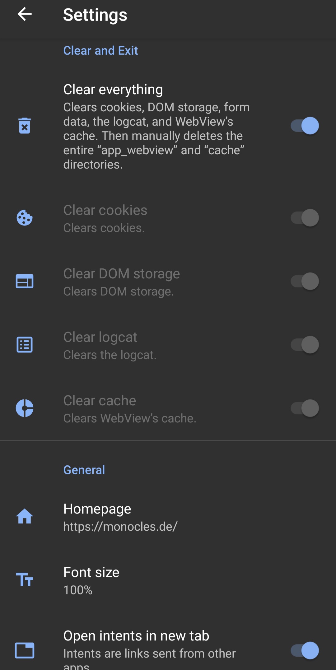Toggle the Clear cookies switch
Viewport: 336px width, 670px height.
point(305,218)
